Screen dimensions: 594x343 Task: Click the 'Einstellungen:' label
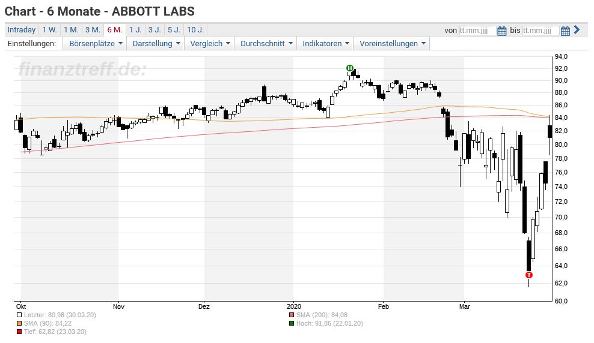pos(32,43)
